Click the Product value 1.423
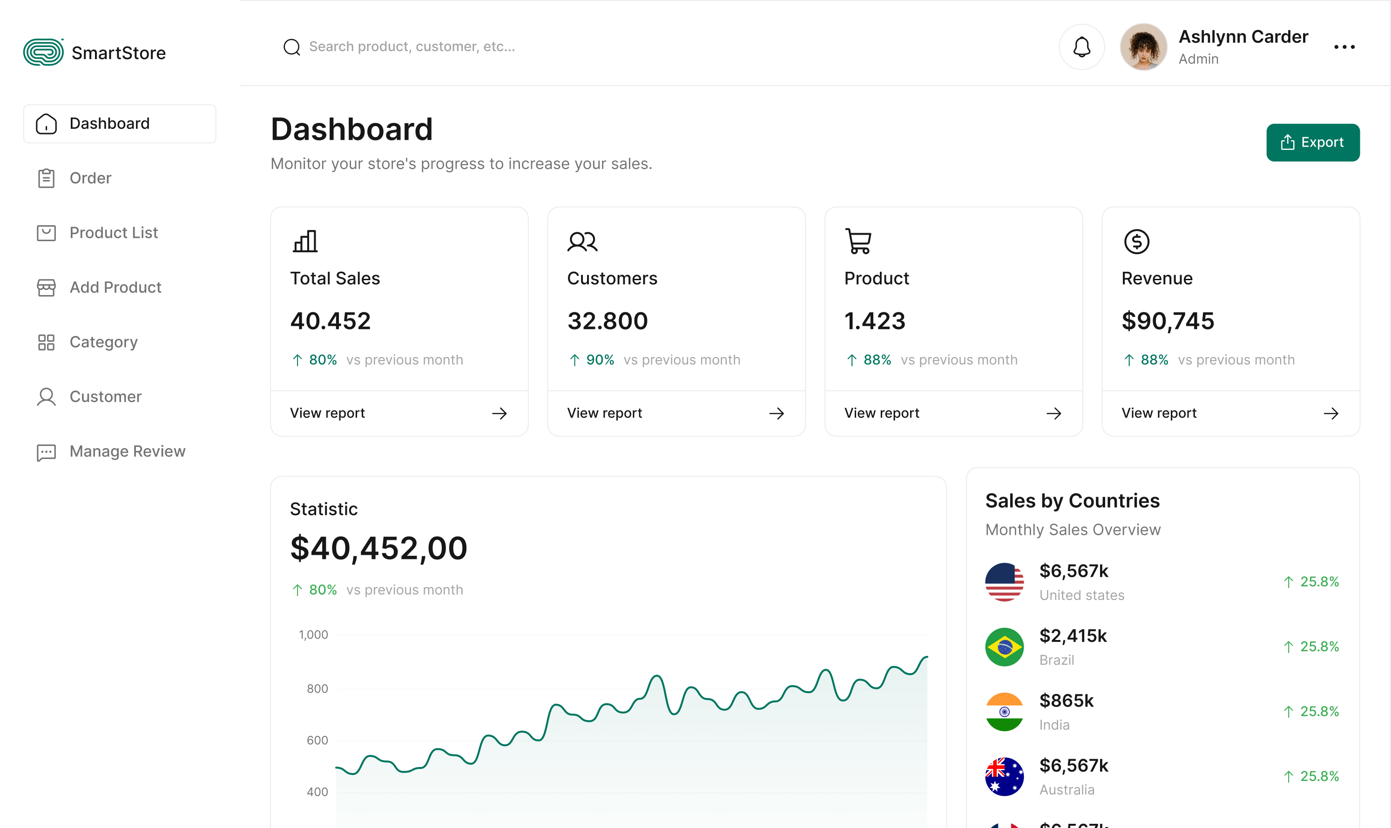Image resolution: width=1391 pixels, height=828 pixels. [875, 321]
